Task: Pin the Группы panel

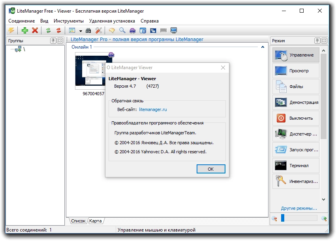Action: point(53,41)
